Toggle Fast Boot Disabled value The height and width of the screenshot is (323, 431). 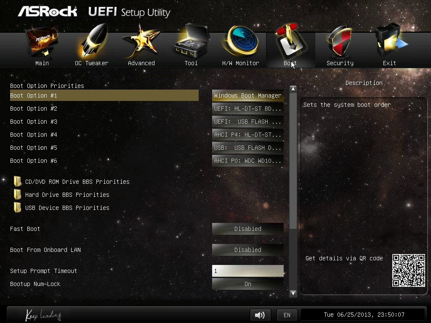[x=247, y=229]
